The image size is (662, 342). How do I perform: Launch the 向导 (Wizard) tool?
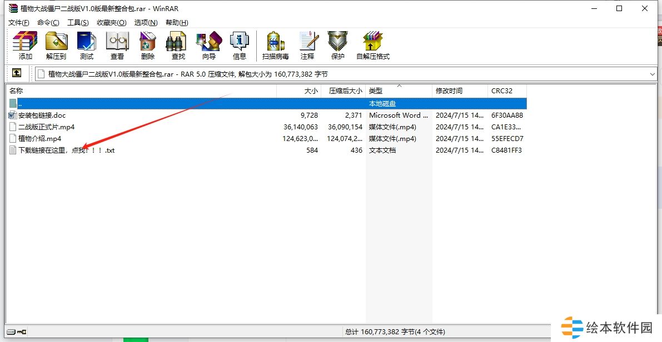click(x=208, y=45)
